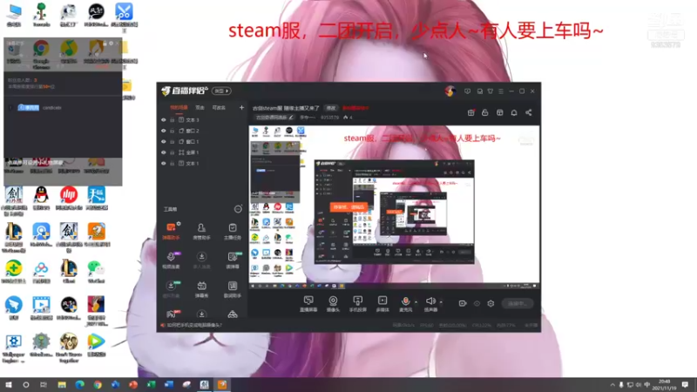This screenshot has width=697, height=392.
Task: Open the phone-as-camera help link
Action: click(194, 325)
